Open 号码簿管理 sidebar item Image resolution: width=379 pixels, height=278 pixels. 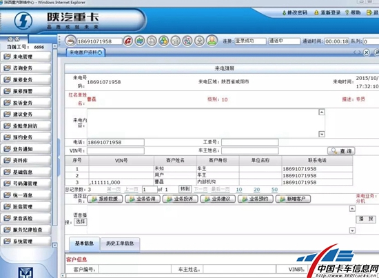26,183
